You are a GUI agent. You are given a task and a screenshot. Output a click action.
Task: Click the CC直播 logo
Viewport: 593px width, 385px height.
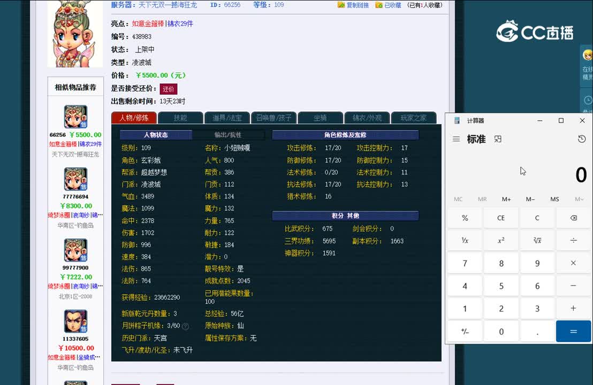point(535,32)
